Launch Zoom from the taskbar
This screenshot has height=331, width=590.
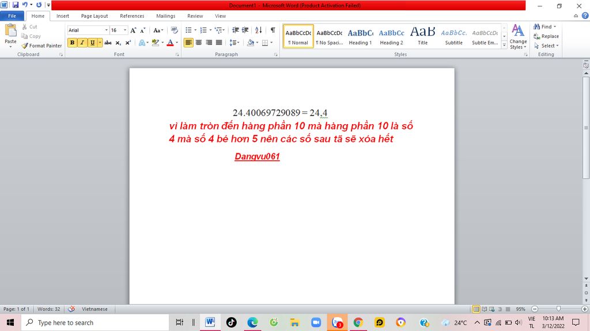coord(316,322)
